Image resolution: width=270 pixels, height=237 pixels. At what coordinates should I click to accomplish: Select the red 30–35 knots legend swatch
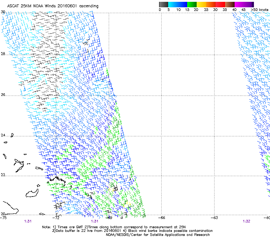tap(220, 4)
